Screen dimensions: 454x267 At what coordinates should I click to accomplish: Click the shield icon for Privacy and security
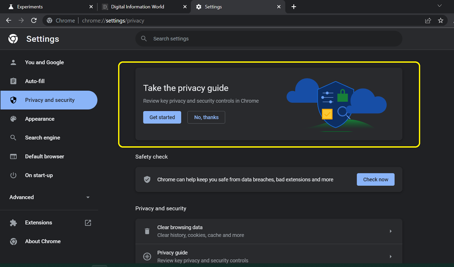tap(13, 100)
